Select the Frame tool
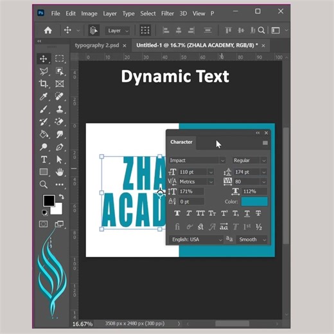Viewport: 334px width, 334px height. [60, 83]
